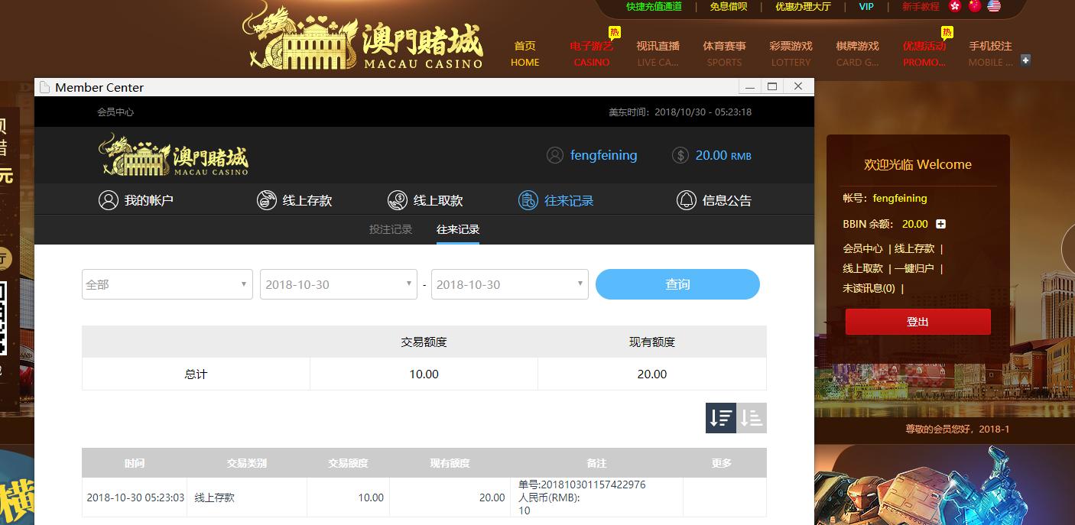The width and height of the screenshot is (1075, 525).
Task: Close the Member Center window
Action: (x=798, y=86)
